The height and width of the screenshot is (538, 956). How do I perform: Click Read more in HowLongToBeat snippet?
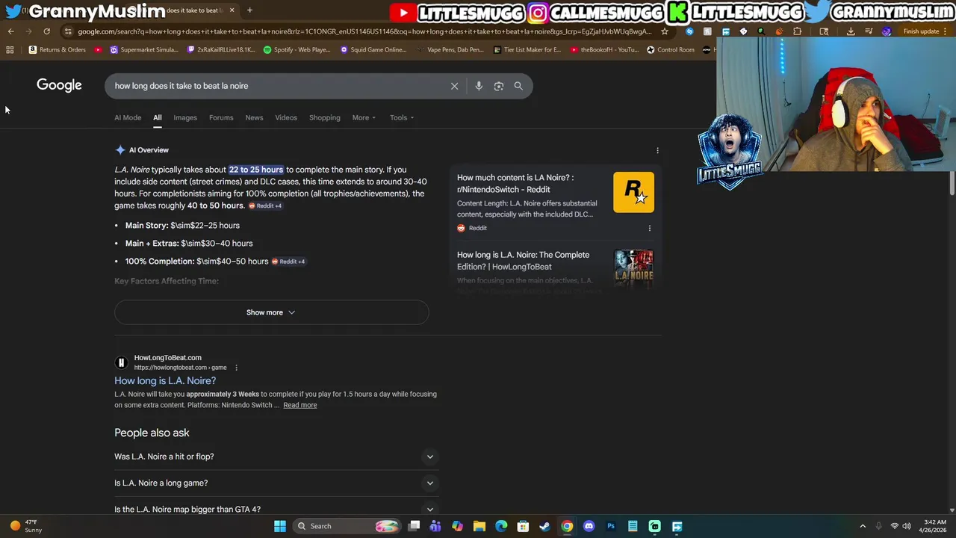click(x=300, y=405)
